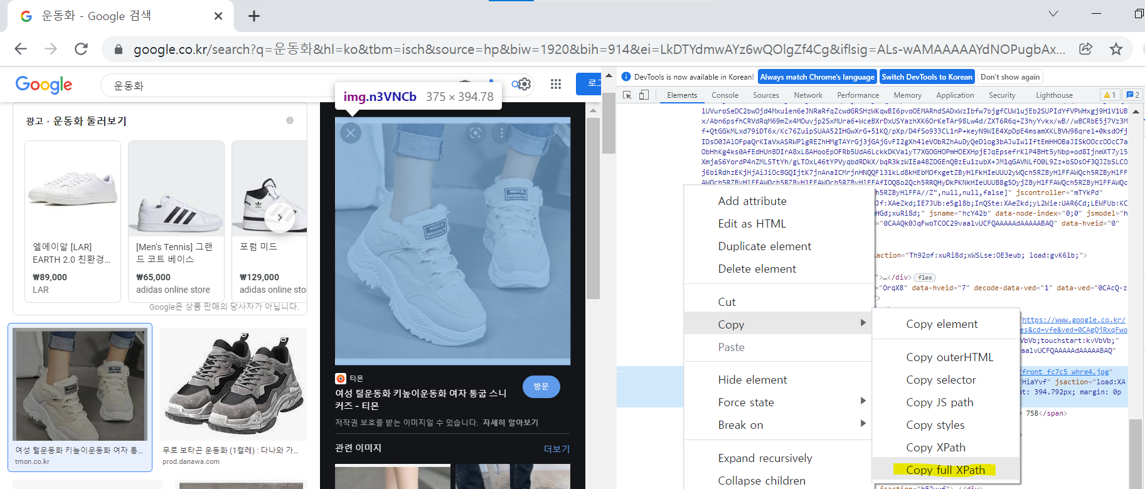Open the Application tab
Screen dimensions: 1145x489
click(x=955, y=95)
